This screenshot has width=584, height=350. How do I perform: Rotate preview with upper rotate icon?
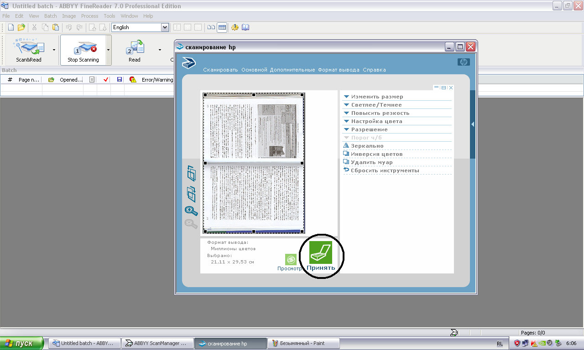tap(191, 174)
